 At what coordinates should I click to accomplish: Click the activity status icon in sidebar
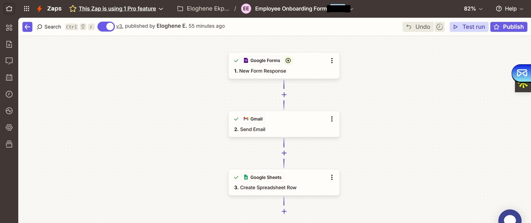tap(9, 111)
